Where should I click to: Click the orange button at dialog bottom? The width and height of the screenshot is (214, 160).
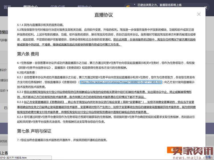[175, 150]
